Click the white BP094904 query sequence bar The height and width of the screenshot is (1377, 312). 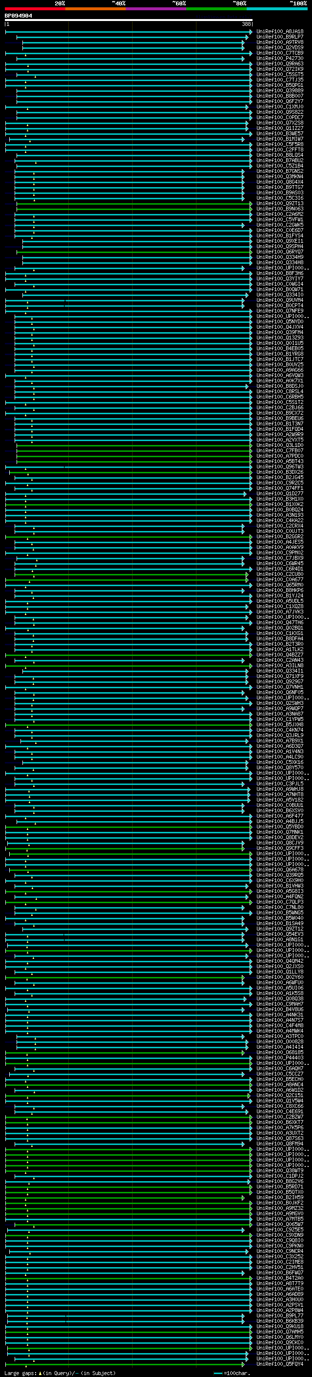point(129,21)
